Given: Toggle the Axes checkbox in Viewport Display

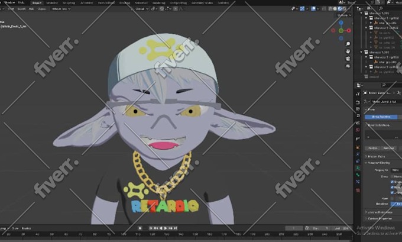Looking at the screenshot, I should 392,198.
